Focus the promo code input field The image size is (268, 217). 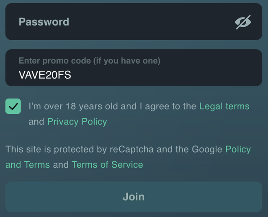[134, 68]
